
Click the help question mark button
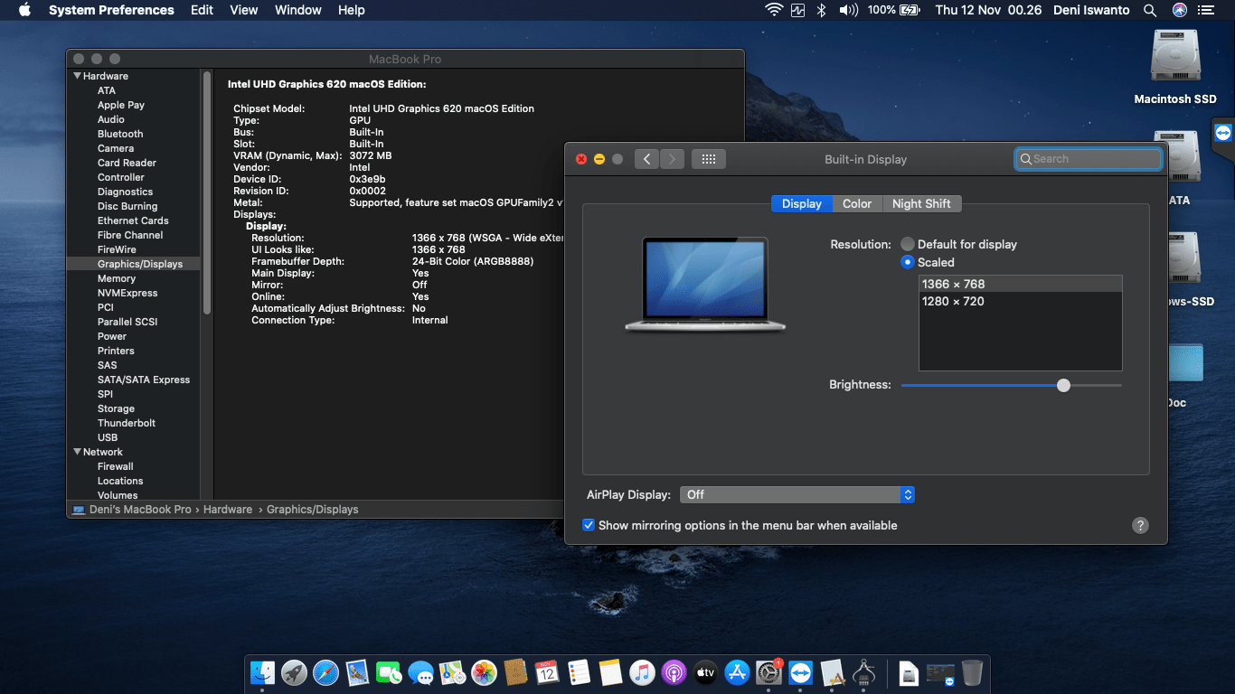pyautogui.click(x=1140, y=525)
